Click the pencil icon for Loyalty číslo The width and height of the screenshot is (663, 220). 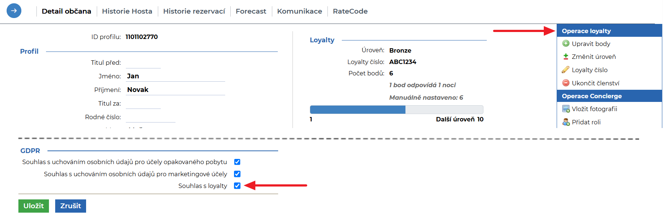(566, 70)
